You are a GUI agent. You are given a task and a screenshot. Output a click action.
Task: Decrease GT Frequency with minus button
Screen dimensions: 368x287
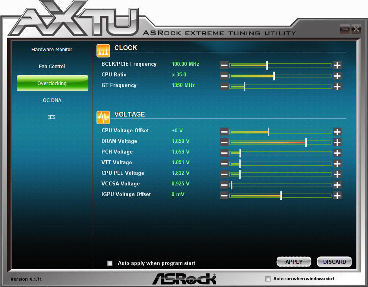tap(224, 87)
